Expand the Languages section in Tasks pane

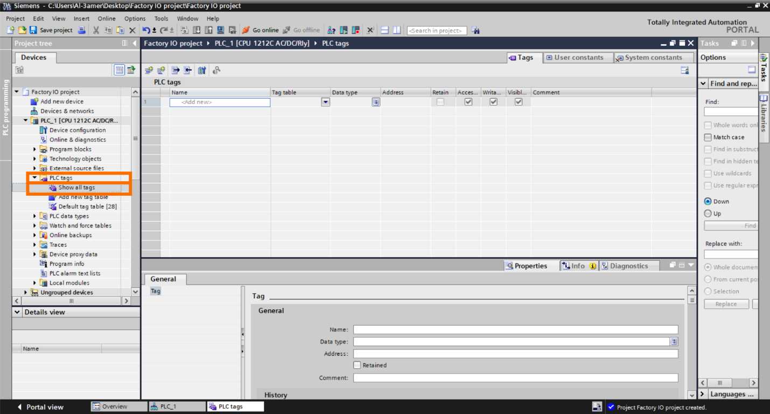tap(703, 394)
